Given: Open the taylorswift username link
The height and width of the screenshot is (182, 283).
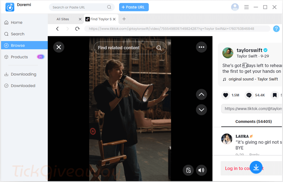Looking at the screenshot, I should (x=249, y=50).
